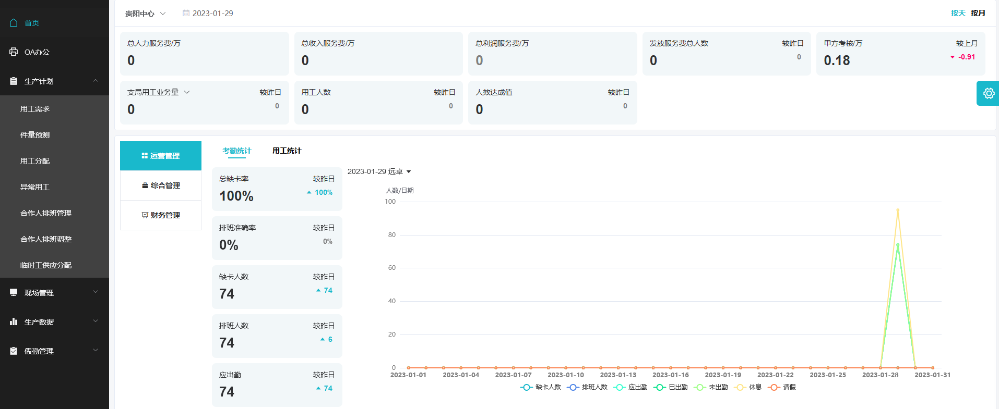Click the green peak point on the chart

[898, 245]
